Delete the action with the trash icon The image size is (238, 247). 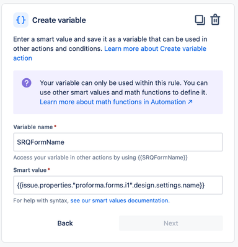tap(215, 20)
